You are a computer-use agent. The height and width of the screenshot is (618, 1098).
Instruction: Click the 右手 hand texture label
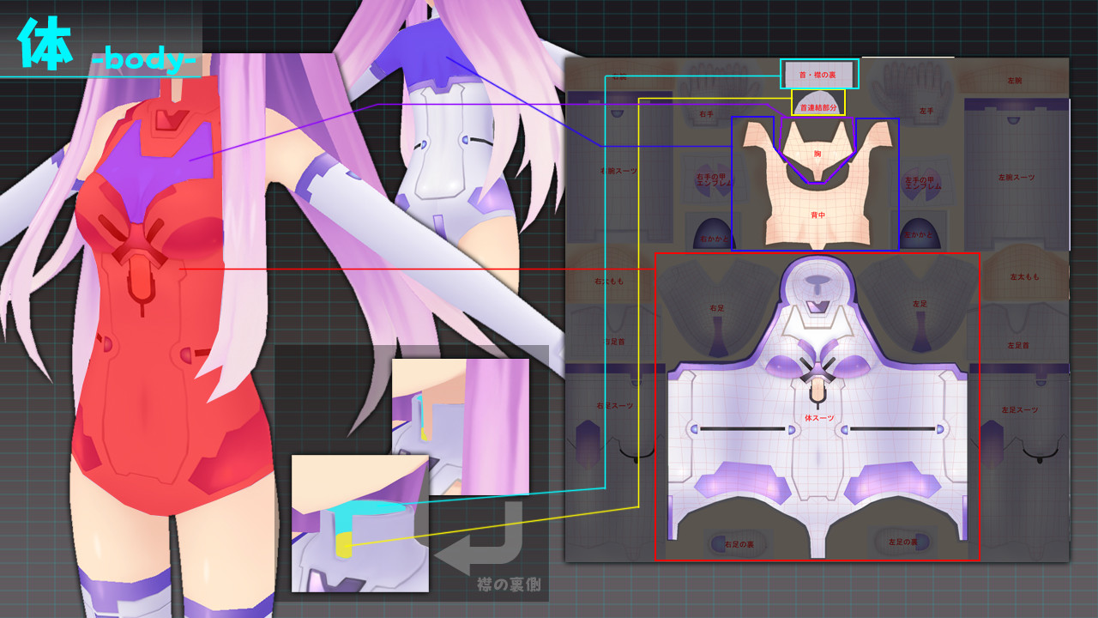707,112
